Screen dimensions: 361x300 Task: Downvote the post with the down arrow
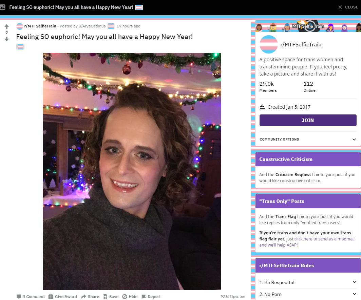tap(6, 39)
